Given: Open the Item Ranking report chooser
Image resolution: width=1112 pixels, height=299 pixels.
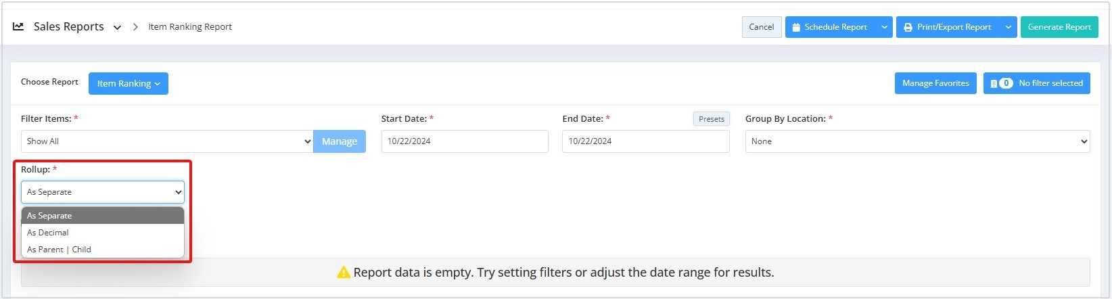Looking at the screenshot, I should coord(129,83).
